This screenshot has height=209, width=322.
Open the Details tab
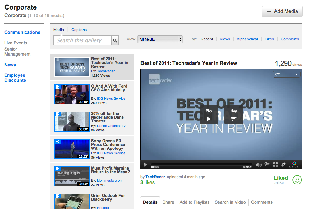click(150, 202)
